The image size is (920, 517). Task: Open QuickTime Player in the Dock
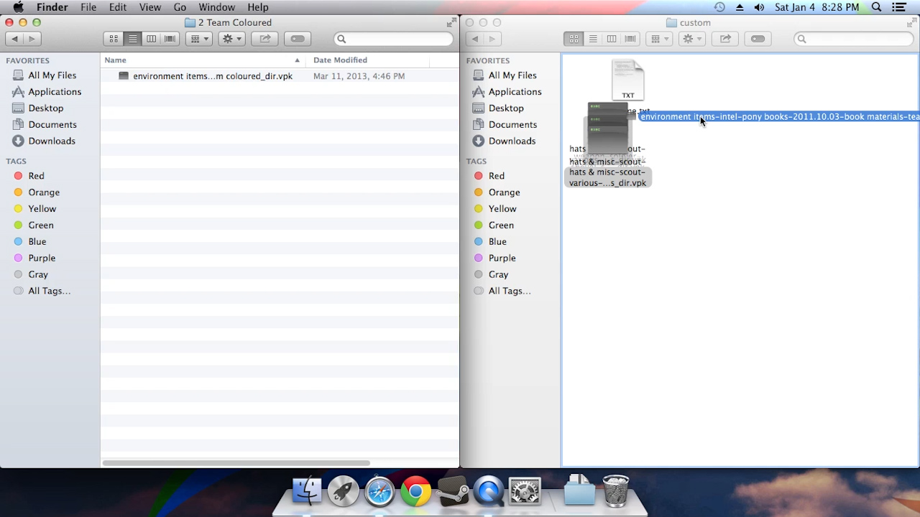[x=489, y=491]
